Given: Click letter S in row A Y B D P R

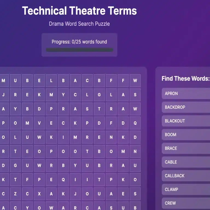Looking at the screenshot, I should [x=87, y=109].
